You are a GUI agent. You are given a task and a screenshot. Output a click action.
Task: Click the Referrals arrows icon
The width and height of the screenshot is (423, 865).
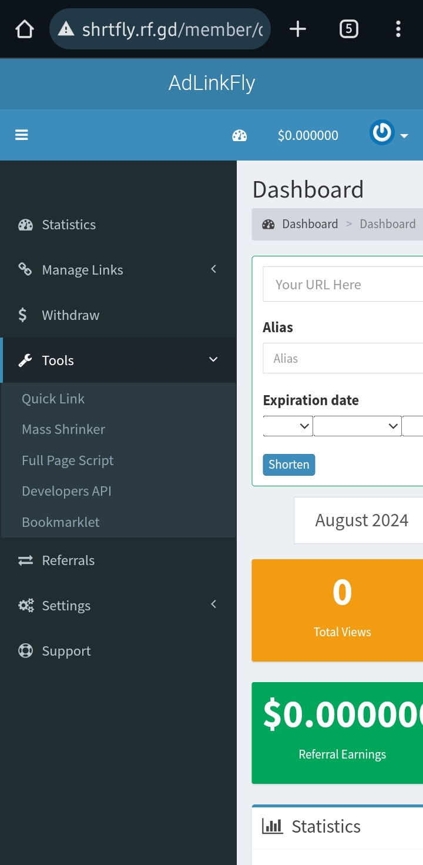(x=25, y=560)
